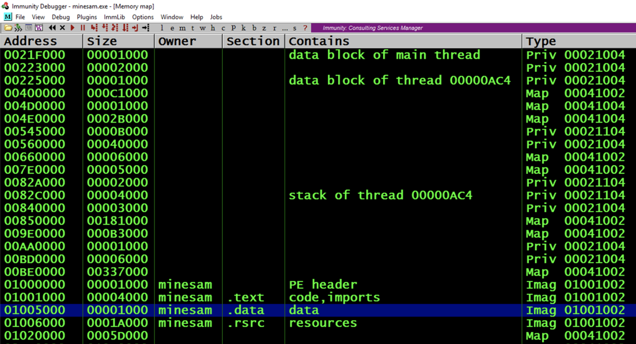Open CPU window with 'c' button
Image resolution: width=636 pixels, height=344 pixels.
click(x=223, y=28)
